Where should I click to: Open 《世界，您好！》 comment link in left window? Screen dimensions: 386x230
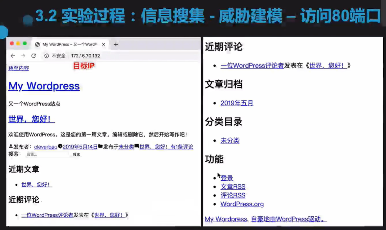pyautogui.click(x=110, y=215)
